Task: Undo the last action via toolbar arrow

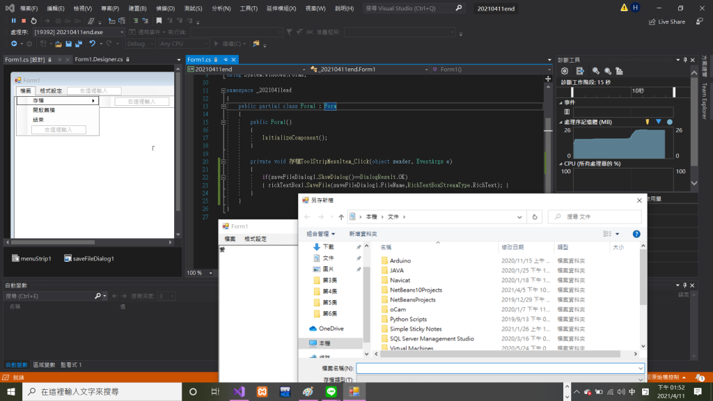Action: coord(93,44)
